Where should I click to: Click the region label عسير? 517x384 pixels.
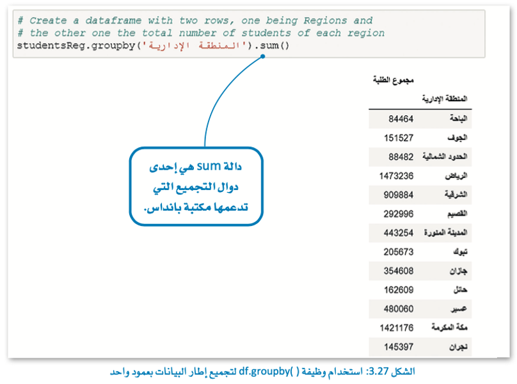click(x=459, y=308)
